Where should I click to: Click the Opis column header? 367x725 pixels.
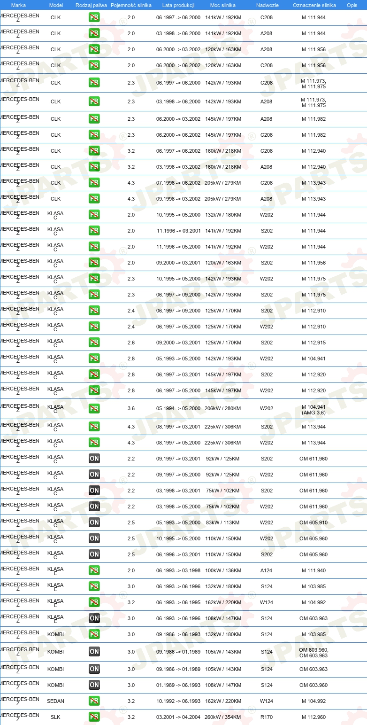[352, 5]
